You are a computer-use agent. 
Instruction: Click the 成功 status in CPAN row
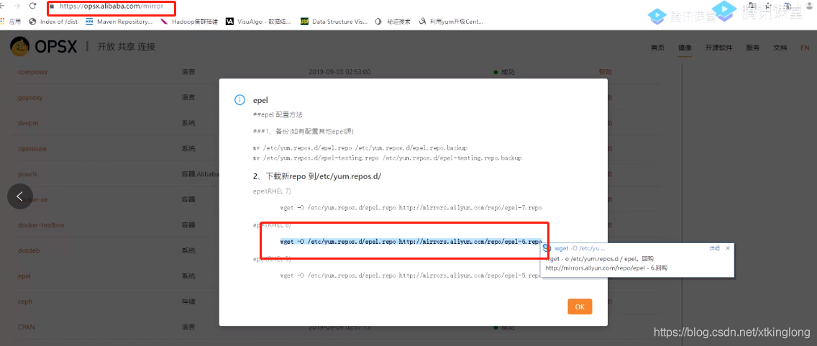click(504, 327)
